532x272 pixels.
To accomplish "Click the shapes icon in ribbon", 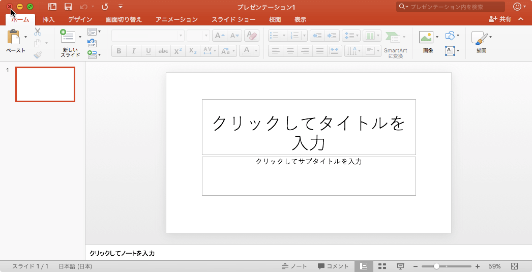I will click(450, 36).
